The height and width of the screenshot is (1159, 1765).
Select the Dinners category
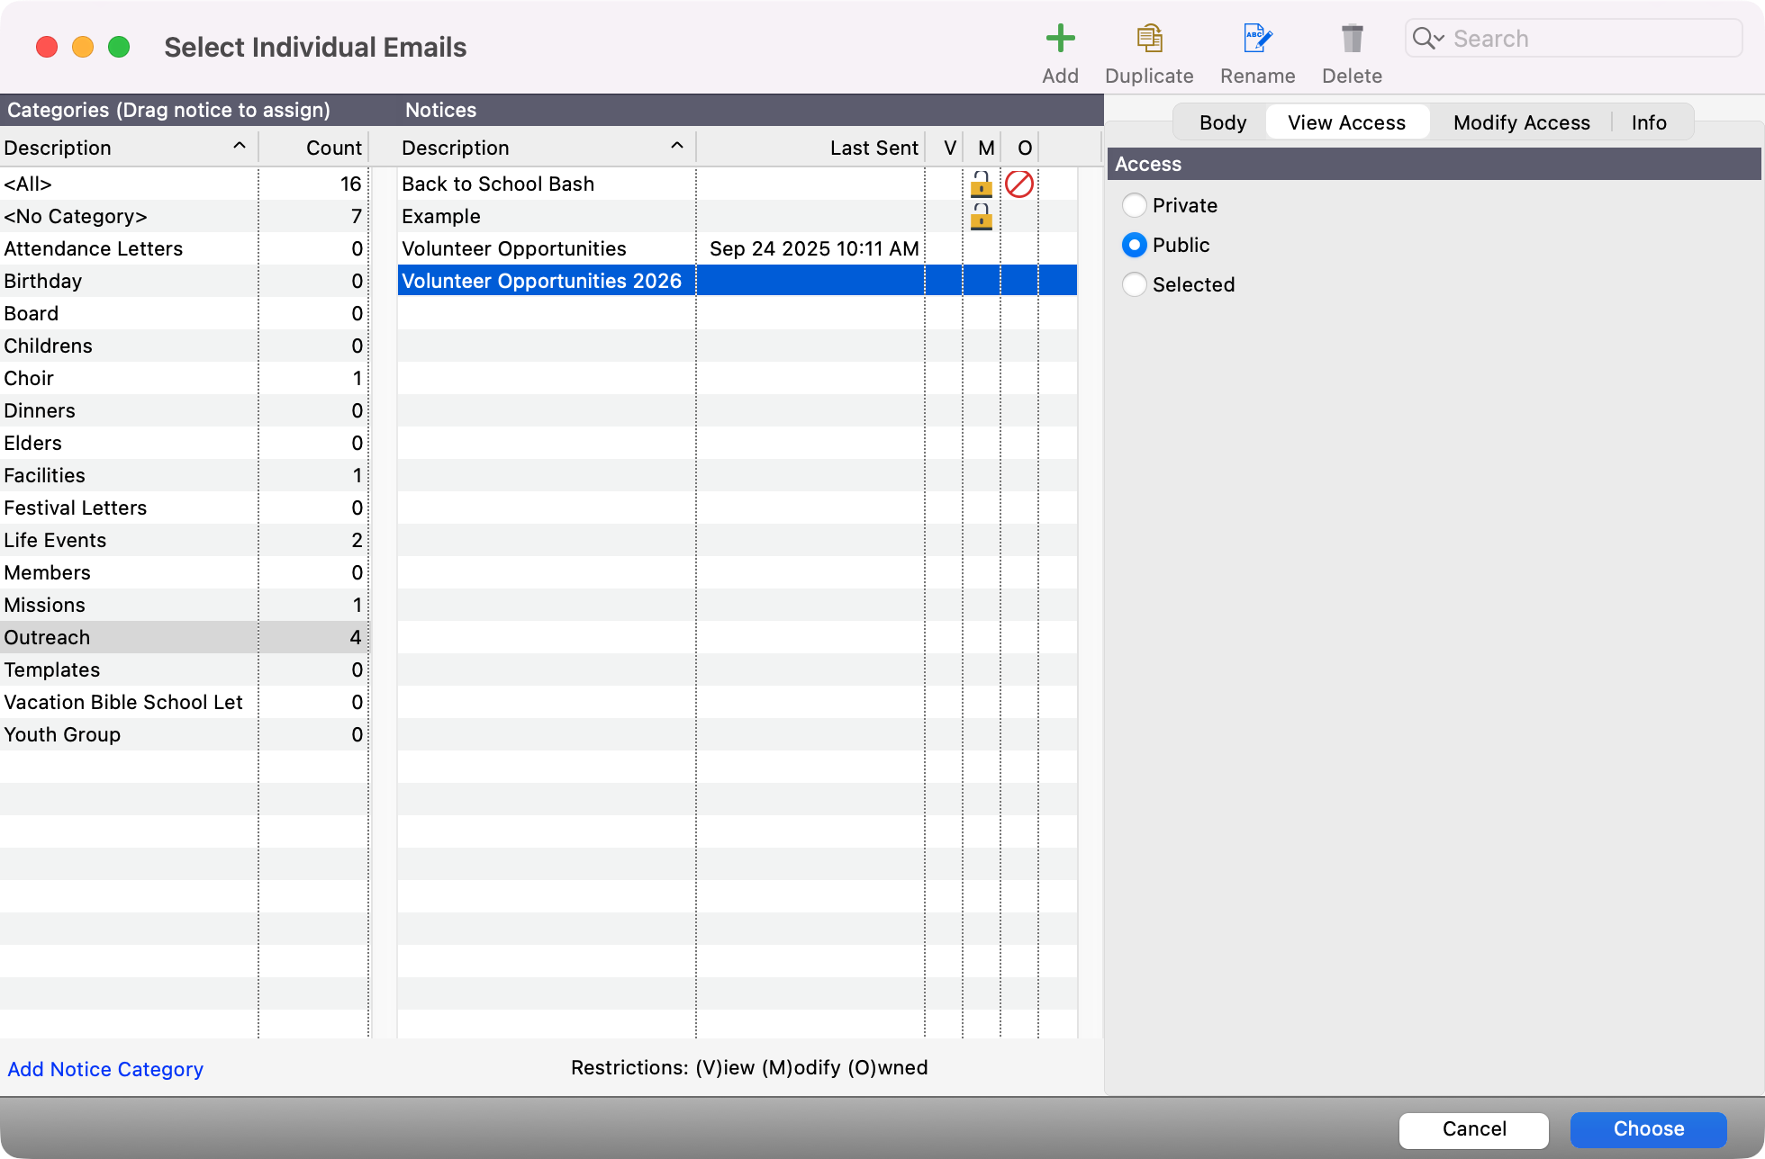(x=184, y=410)
